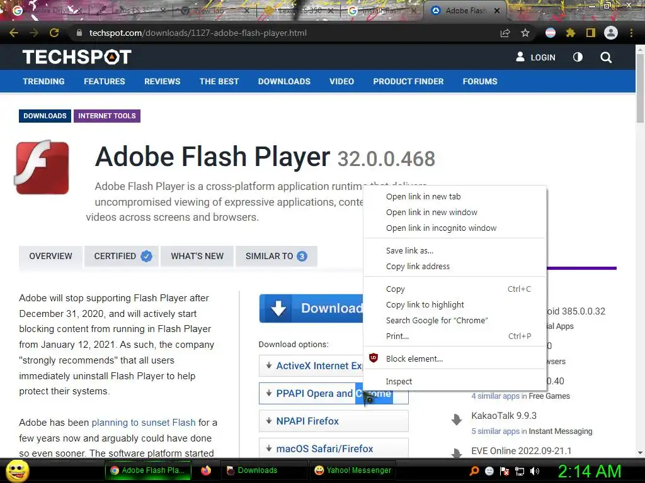Toggle the browser side panel icon
This screenshot has height=483, width=645.
point(591,33)
